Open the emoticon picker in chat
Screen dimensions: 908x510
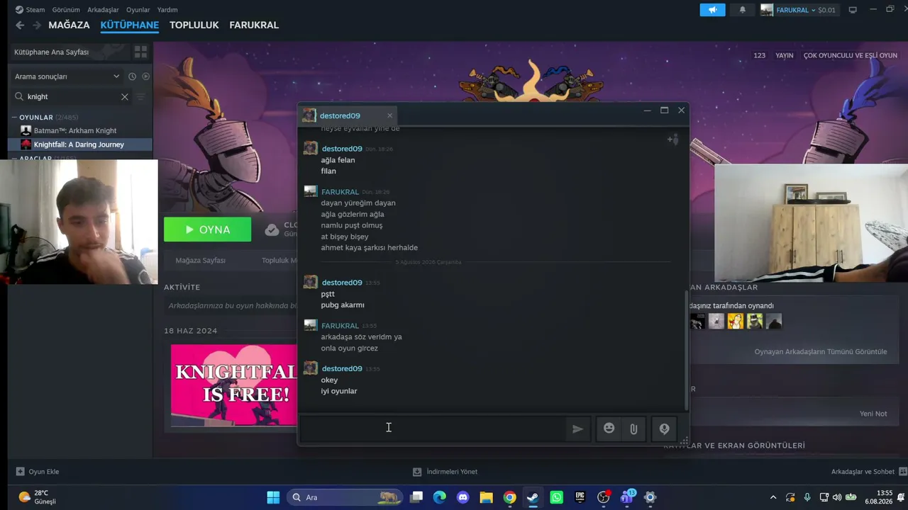click(609, 429)
